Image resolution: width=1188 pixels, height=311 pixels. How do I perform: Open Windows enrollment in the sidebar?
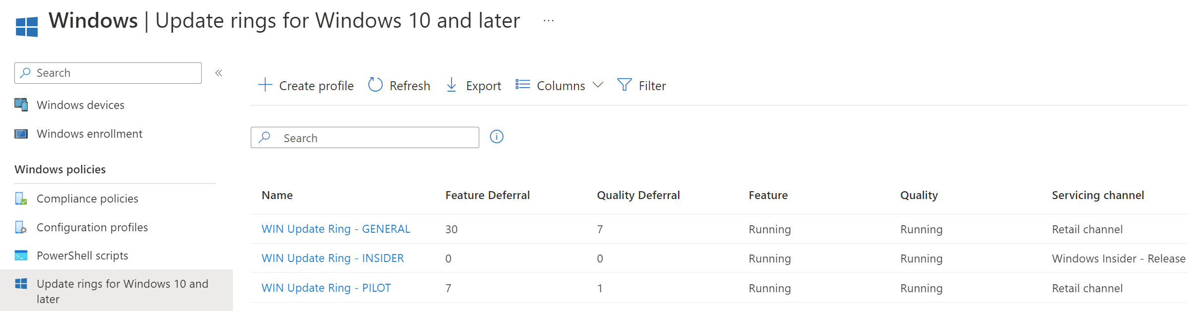[x=89, y=134]
